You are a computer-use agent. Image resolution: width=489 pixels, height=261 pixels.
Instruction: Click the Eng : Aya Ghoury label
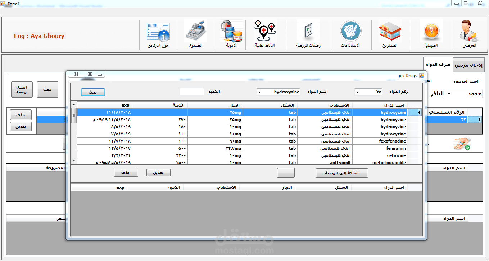click(x=39, y=36)
